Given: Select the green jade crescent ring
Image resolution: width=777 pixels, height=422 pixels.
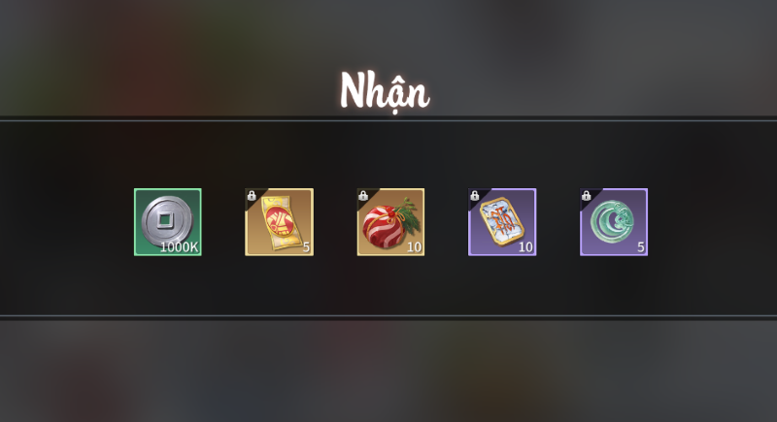Looking at the screenshot, I should click(x=614, y=221).
